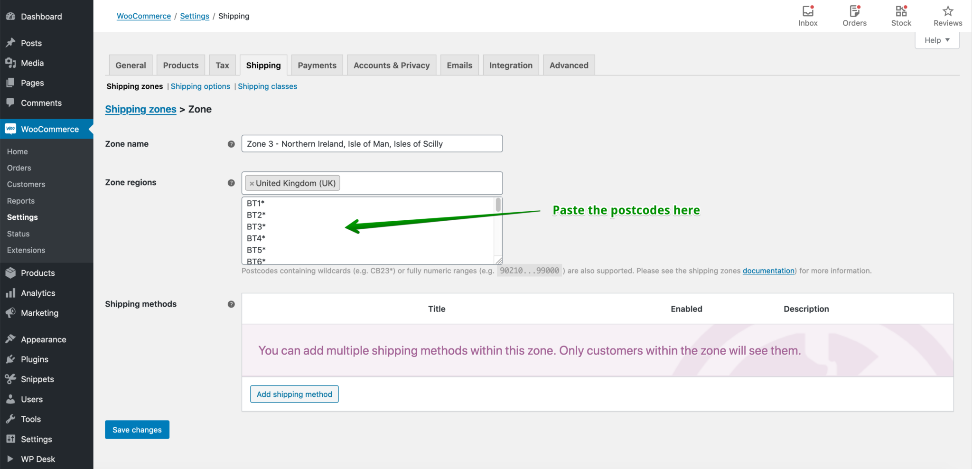Expand the Help dropdown
972x469 pixels.
(936, 40)
